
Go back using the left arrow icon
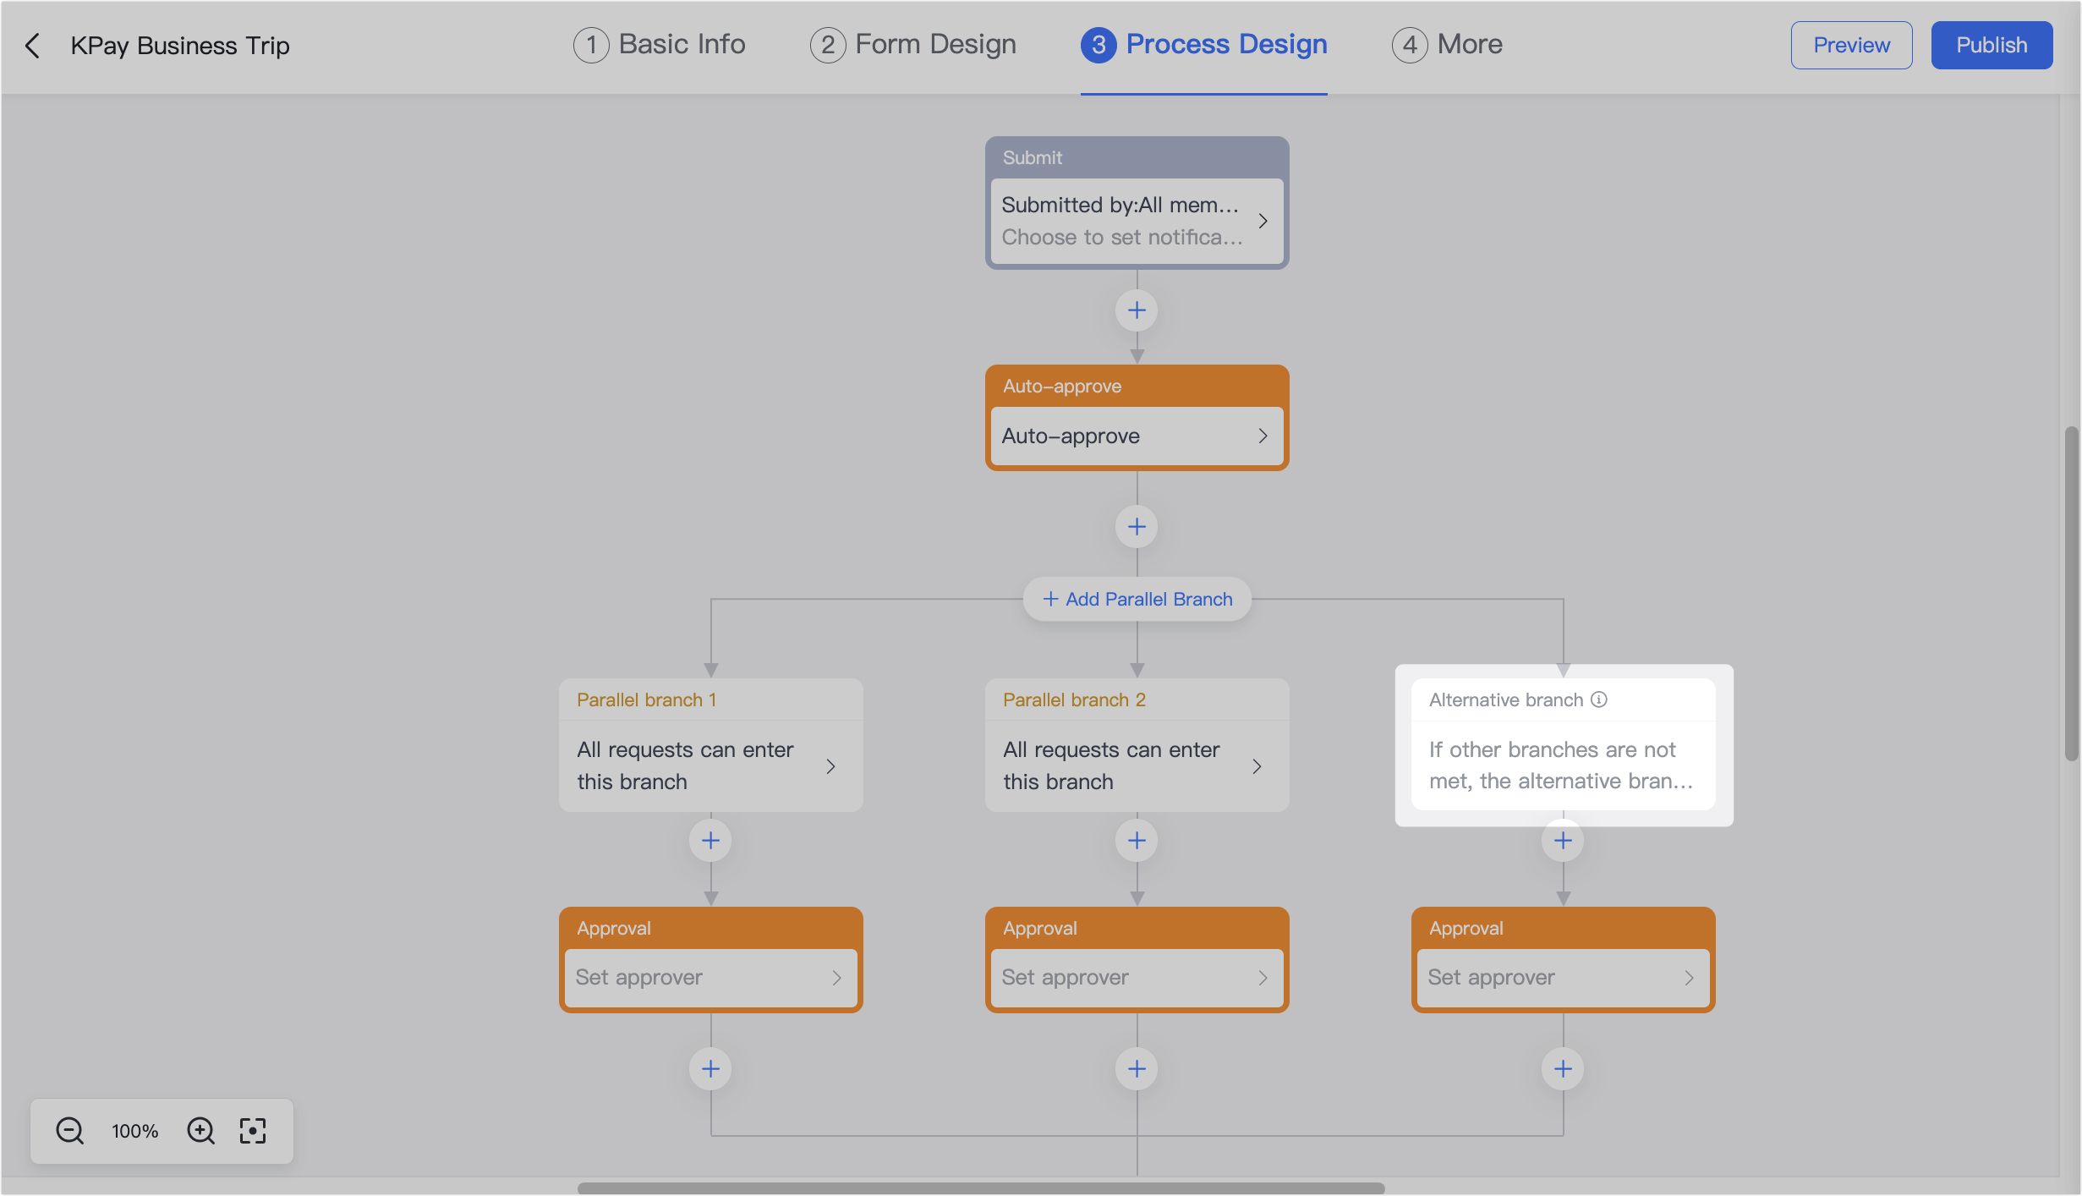point(33,45)
